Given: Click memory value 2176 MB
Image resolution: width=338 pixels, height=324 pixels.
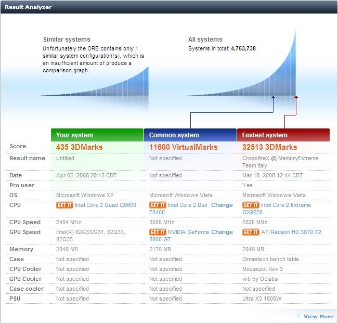Looking at the screenshot, I should pos(160,250).
